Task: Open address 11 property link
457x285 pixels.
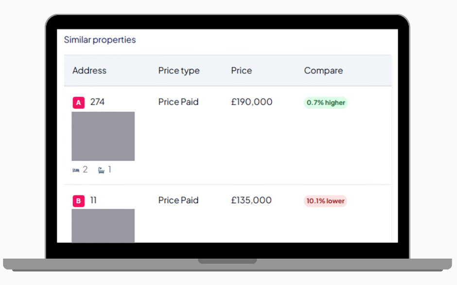Action: pyautogui.click(x=93, y=200)
